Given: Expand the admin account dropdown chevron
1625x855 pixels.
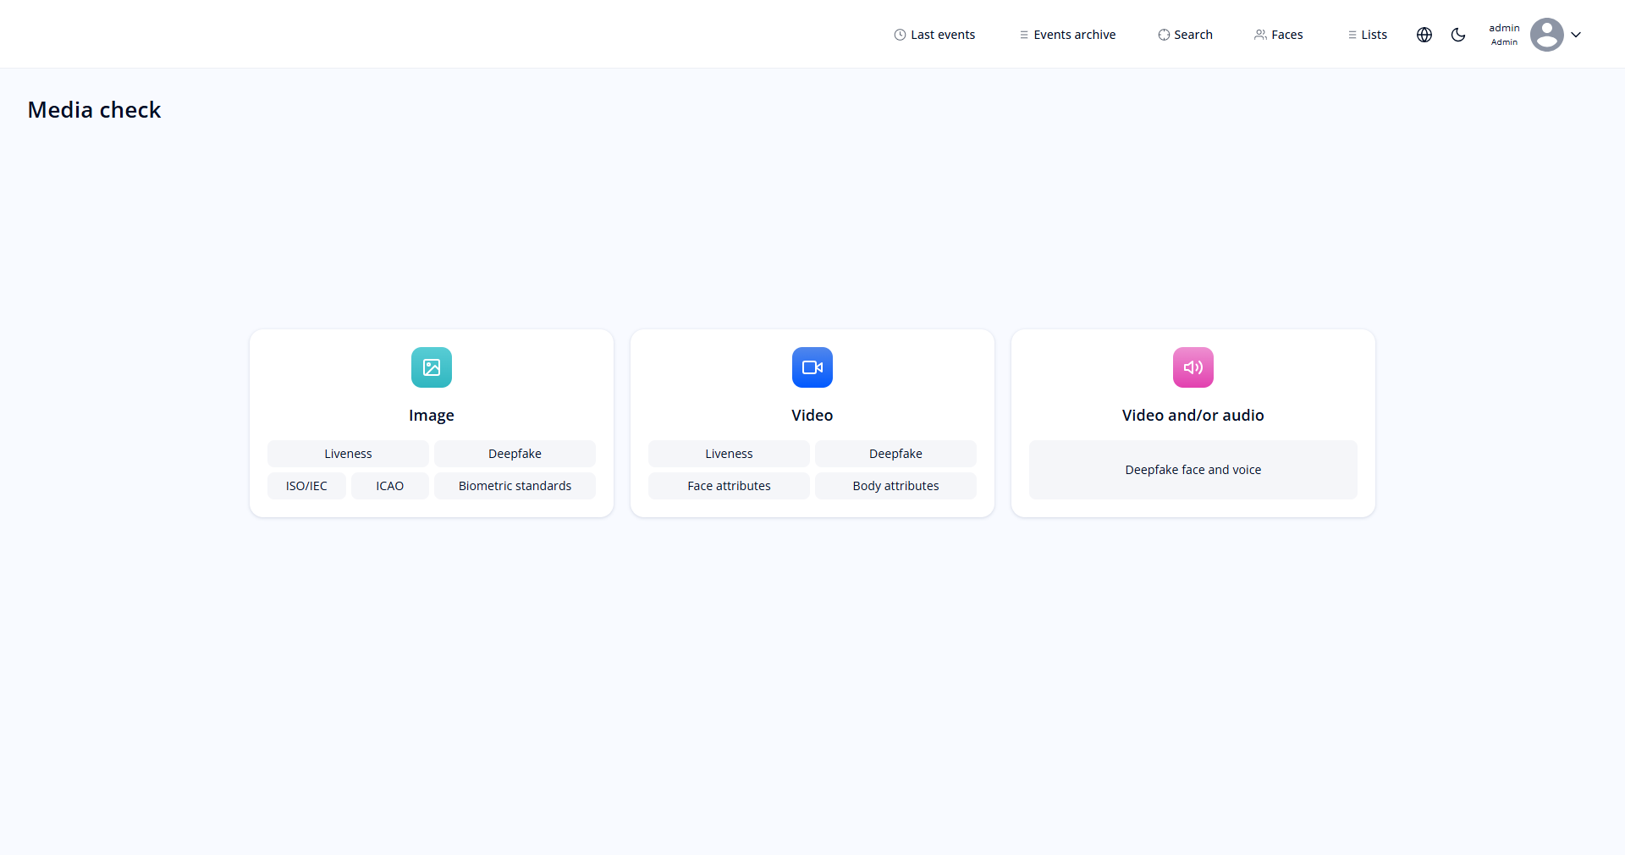Looking at the screenshot, I should coord(1576,35).
